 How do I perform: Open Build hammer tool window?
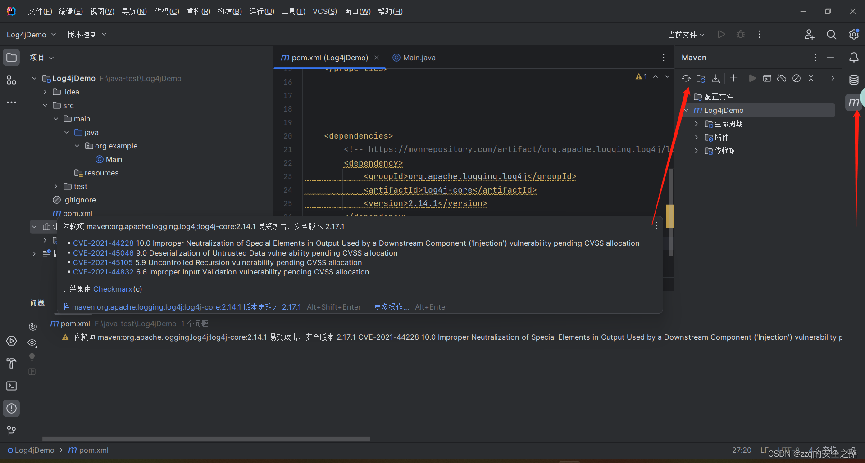coord(12,364)
